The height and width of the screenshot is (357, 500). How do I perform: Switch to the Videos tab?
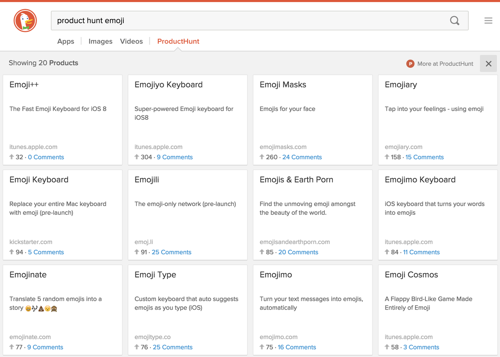(x=131, y=42)
